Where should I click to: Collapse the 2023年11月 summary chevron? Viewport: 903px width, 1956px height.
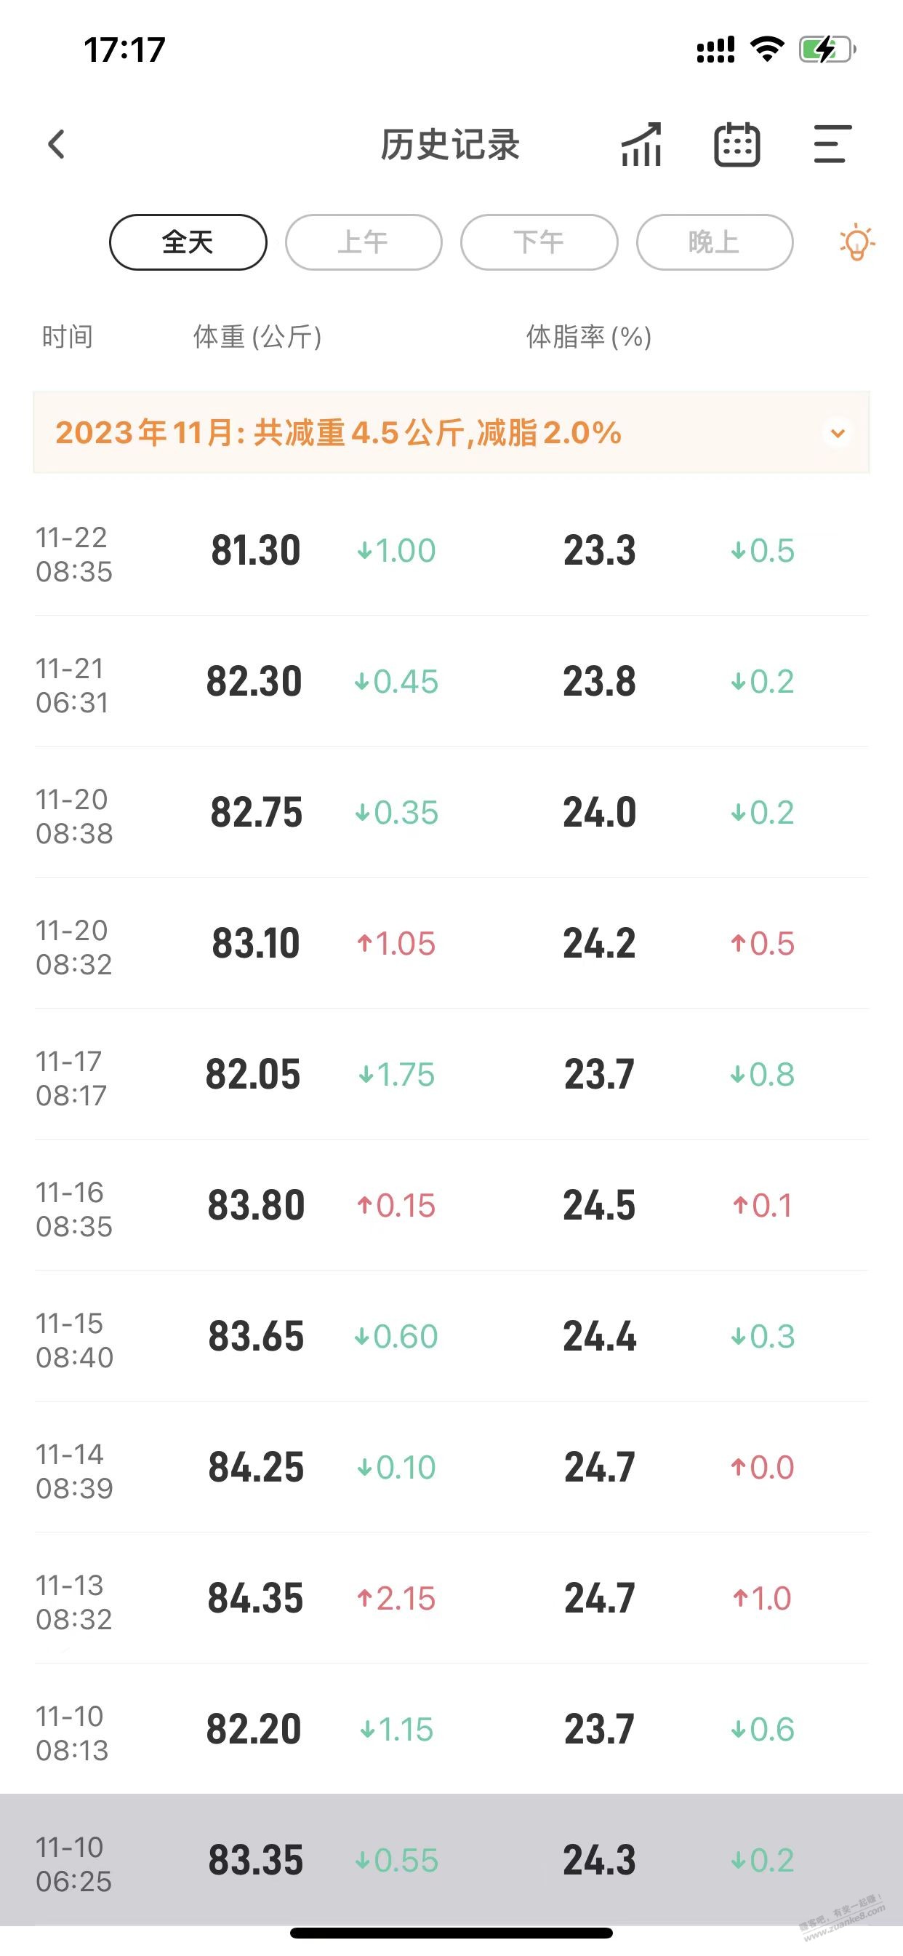coord(838,433)
